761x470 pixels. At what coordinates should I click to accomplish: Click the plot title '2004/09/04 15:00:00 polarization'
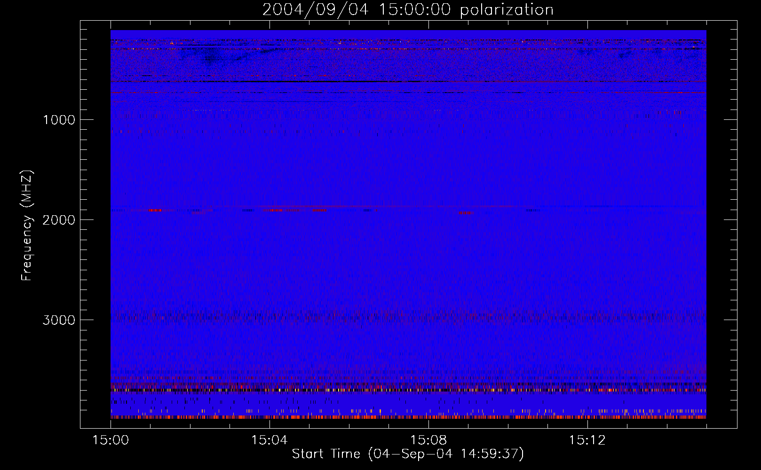408,9
